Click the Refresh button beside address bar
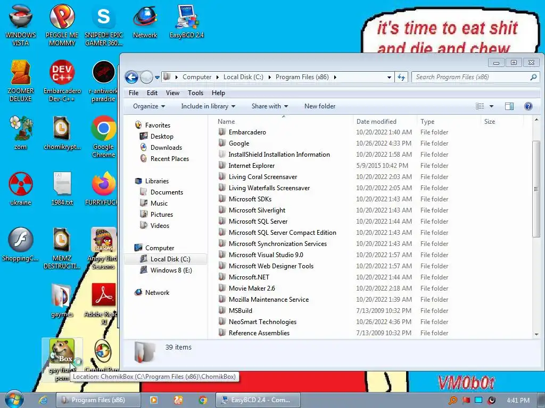 (x=401, y=77)
